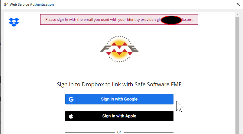
Task: Click the 'Web Service Authentication' title text
Action: 32,5
